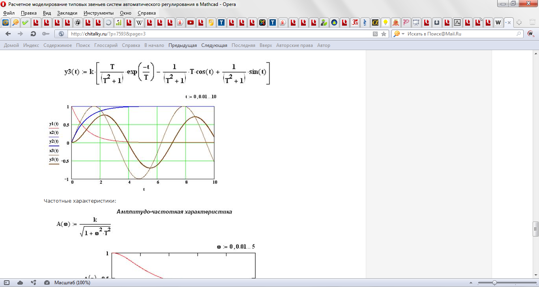The height and width of the screenshot is (287, 539).
Task: Toggle the panel button in status bar
Action: click(x=6, y=283)
